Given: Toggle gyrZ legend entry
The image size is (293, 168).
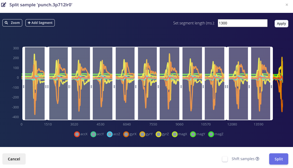Looking at the screenshot, I should tap(159, 134).
